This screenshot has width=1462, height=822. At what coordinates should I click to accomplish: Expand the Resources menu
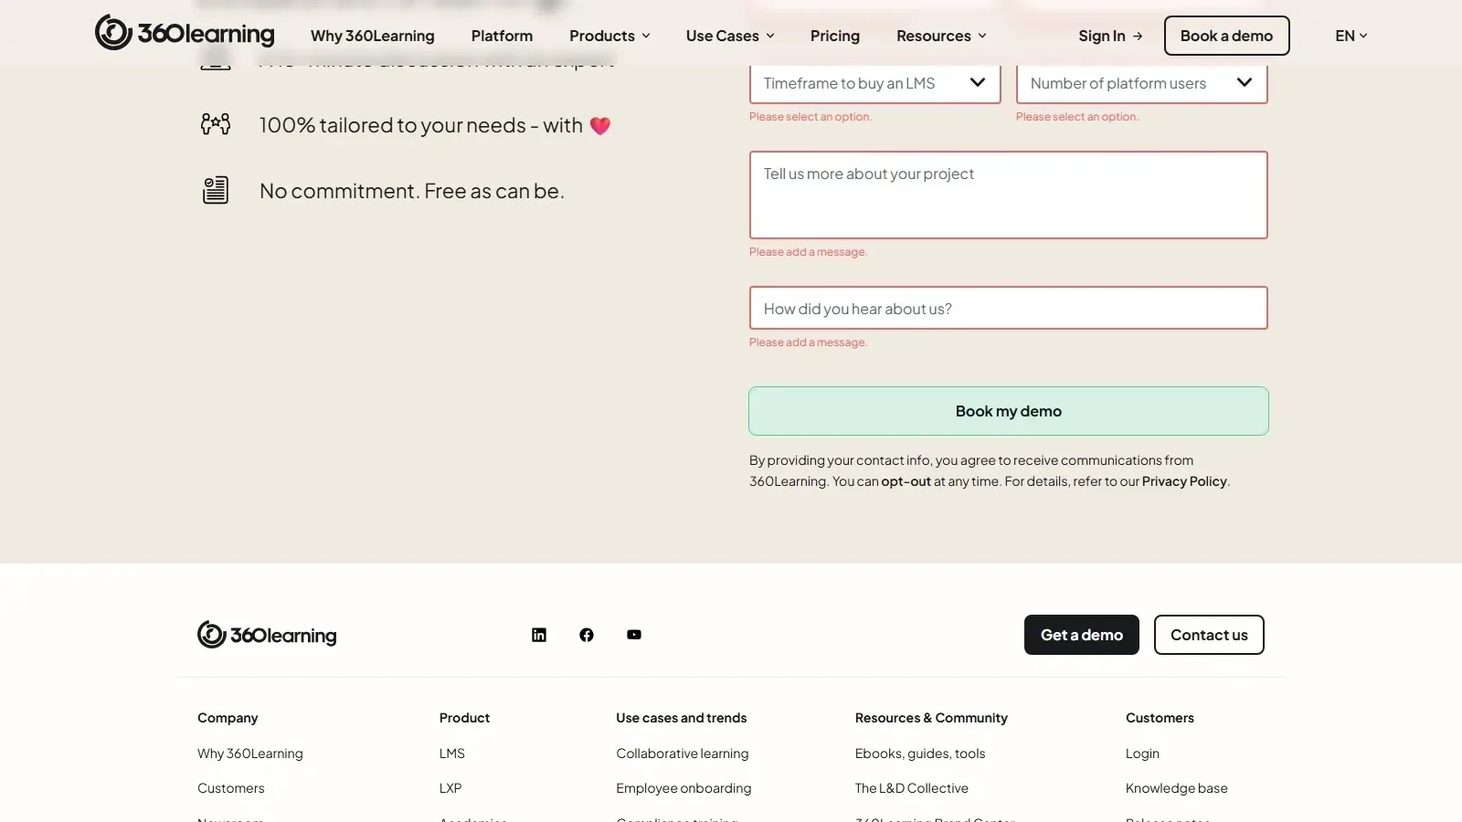[x=941, y=36]
